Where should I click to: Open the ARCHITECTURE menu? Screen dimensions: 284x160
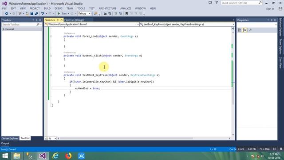107,8
